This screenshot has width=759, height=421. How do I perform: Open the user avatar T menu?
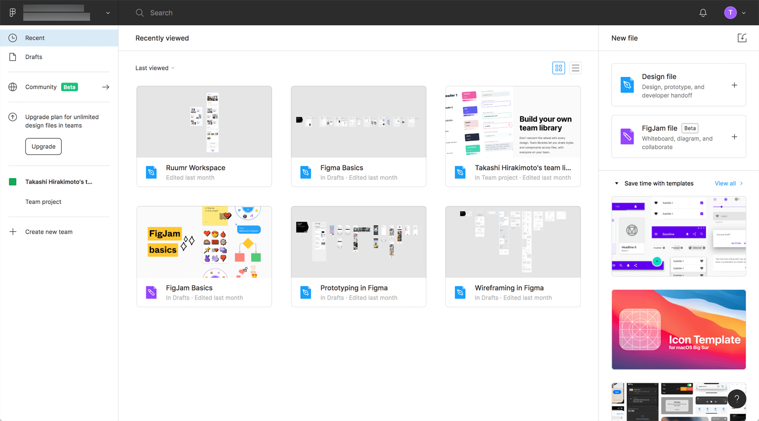pos(730,13)
